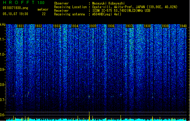Click the 0.9 frequency axis tick label

3,70
